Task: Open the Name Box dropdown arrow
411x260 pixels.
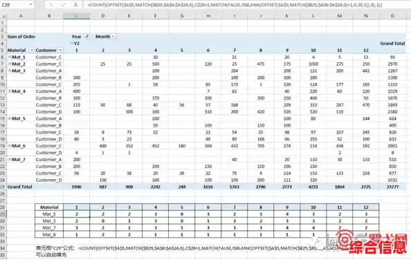Action: 31,5
